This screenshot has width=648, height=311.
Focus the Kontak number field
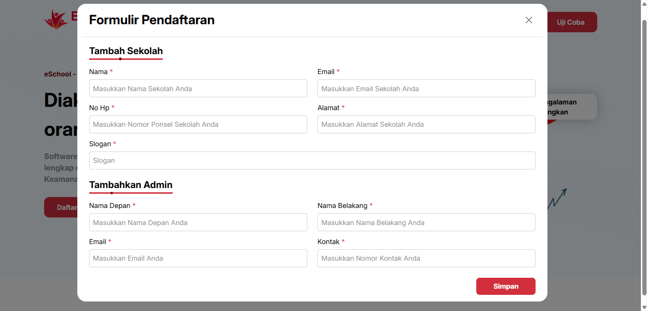pos(426,258)
